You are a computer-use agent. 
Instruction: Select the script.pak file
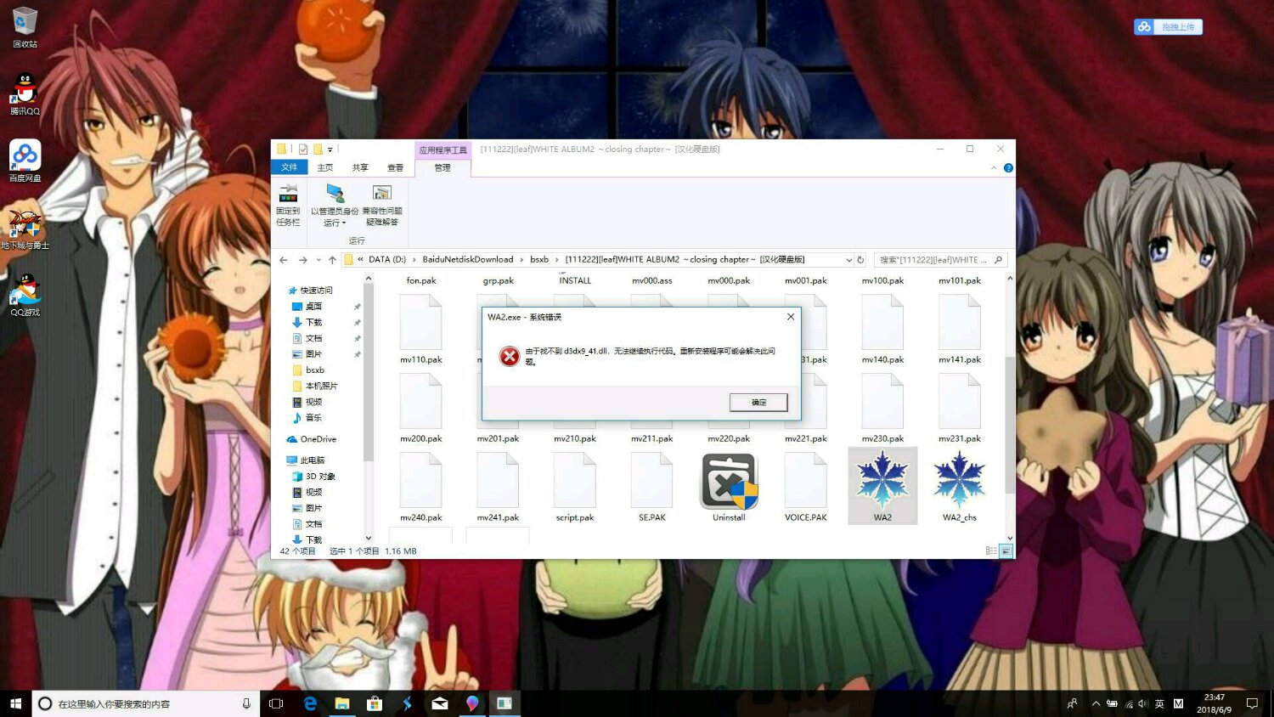point(575,487)
